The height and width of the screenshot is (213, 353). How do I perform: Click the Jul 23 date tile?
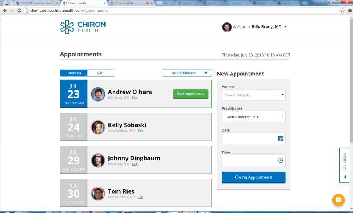[74, 94]
